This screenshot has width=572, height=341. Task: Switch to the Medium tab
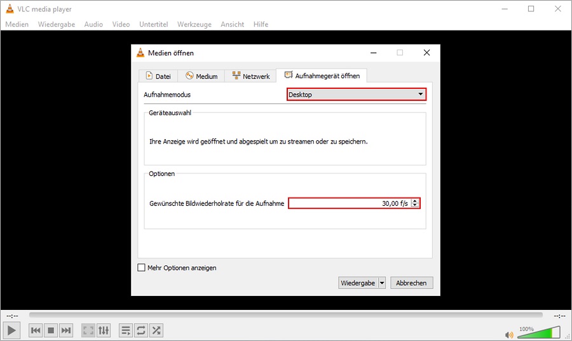[201, 76]
